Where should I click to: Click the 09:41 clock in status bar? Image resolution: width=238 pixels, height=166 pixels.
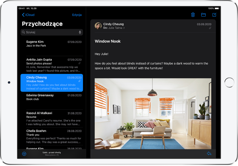[x=22, y=8]
